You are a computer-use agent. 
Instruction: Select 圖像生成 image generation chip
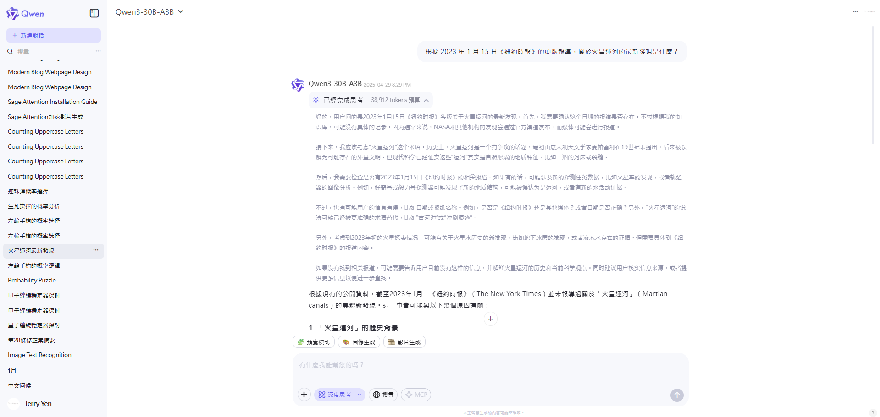[x=359, y=342]
